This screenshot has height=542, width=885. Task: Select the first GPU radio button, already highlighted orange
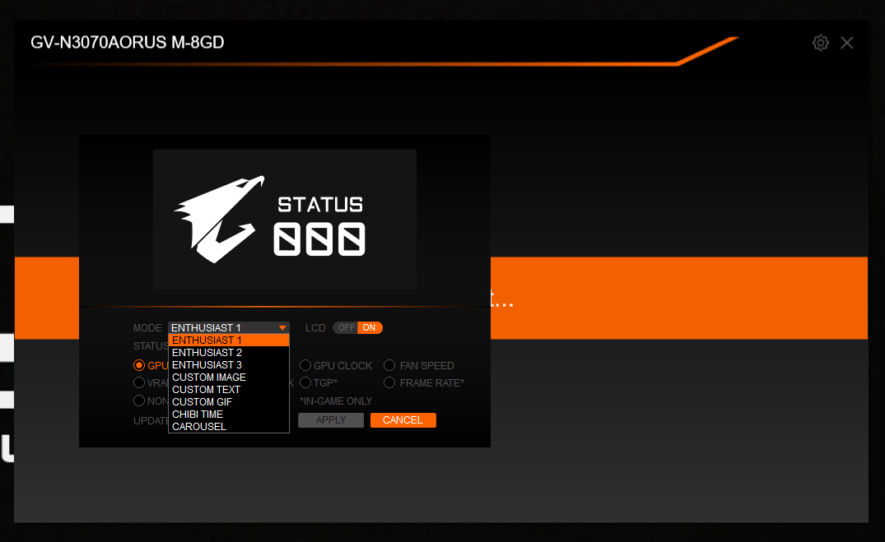tap(139, 365)
